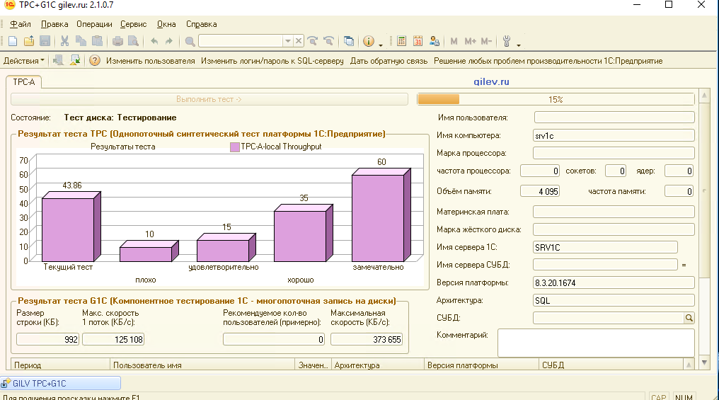
Task: Click GILV TPC+G1C window taskbar button
Action: click(x=60, y=384)
